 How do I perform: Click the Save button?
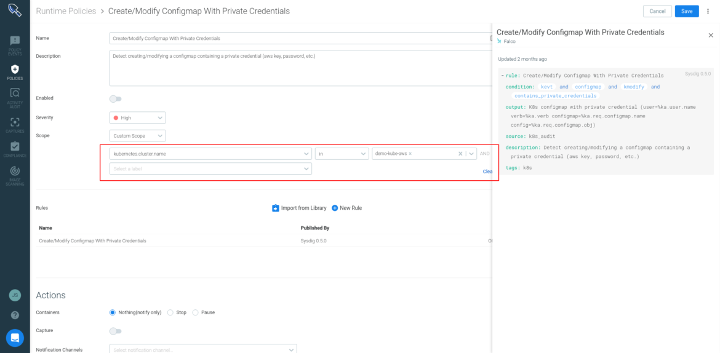coord(687,11)
